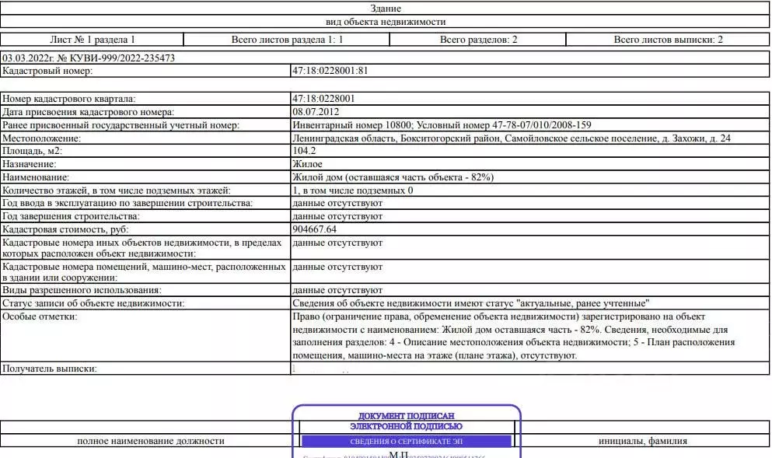Click the 'СВЕДЕНИЯ О СЕРТИФИКАТЕ ЭП' banner

(406, 442)
